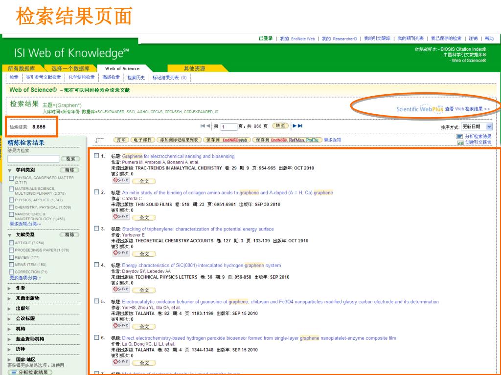Expand the 出版年 refine section
The height and width of the screenshot is (375, 501).
[x=9, y=309]
